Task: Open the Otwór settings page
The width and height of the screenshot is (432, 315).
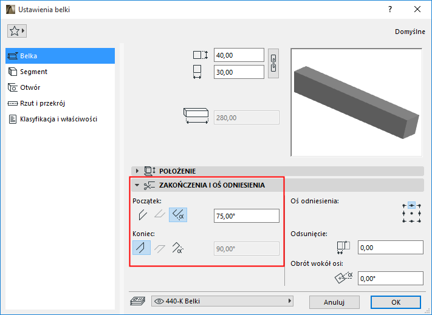Action: pos(60,87)
